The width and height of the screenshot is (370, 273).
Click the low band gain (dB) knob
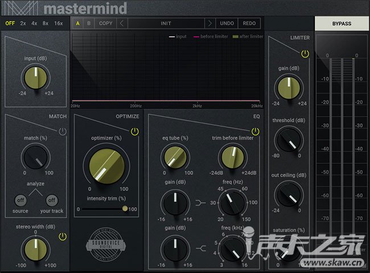pyautogui.click(x=175, y=202)
